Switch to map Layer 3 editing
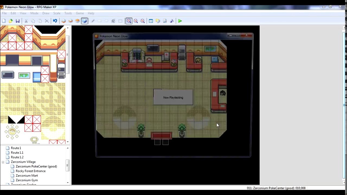This screenshot has height=195, width=347. click(78, 21)
